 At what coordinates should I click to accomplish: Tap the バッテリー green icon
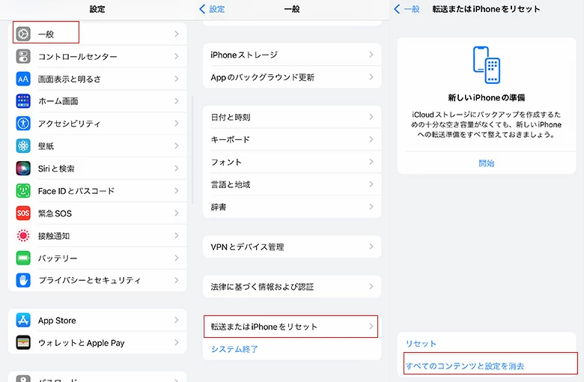(23, 258)
